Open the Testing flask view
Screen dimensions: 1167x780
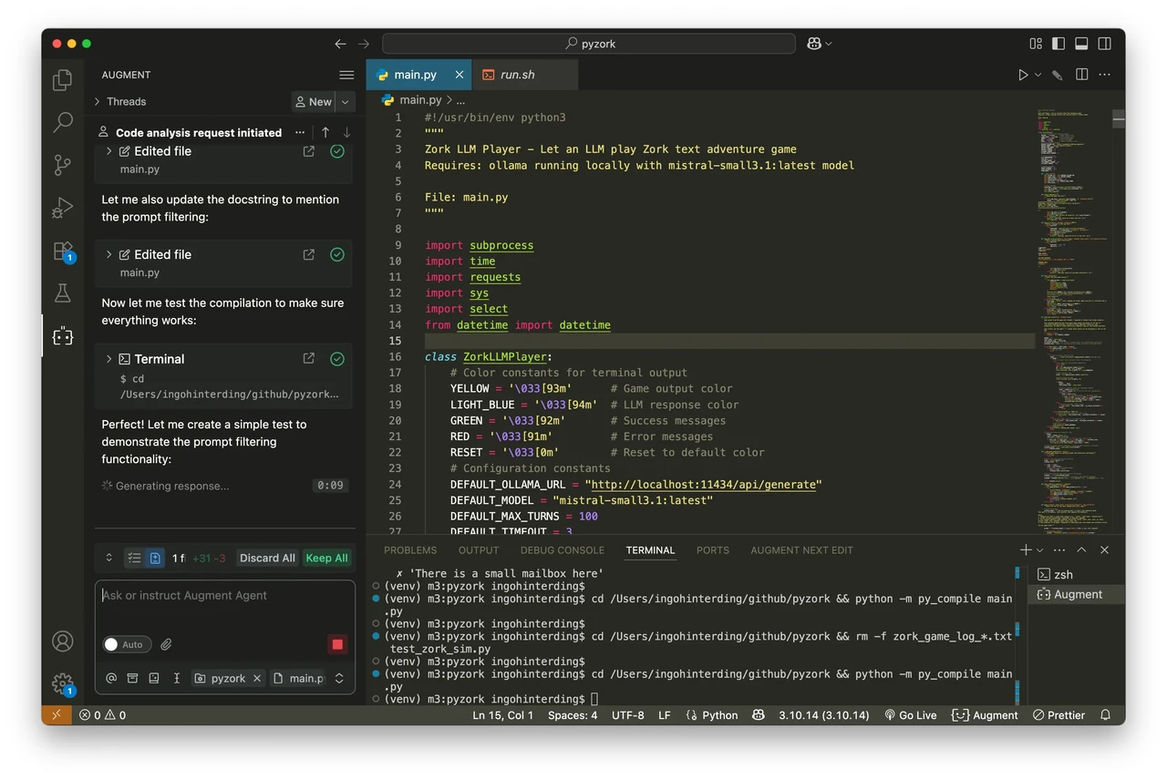pos(63,293)
